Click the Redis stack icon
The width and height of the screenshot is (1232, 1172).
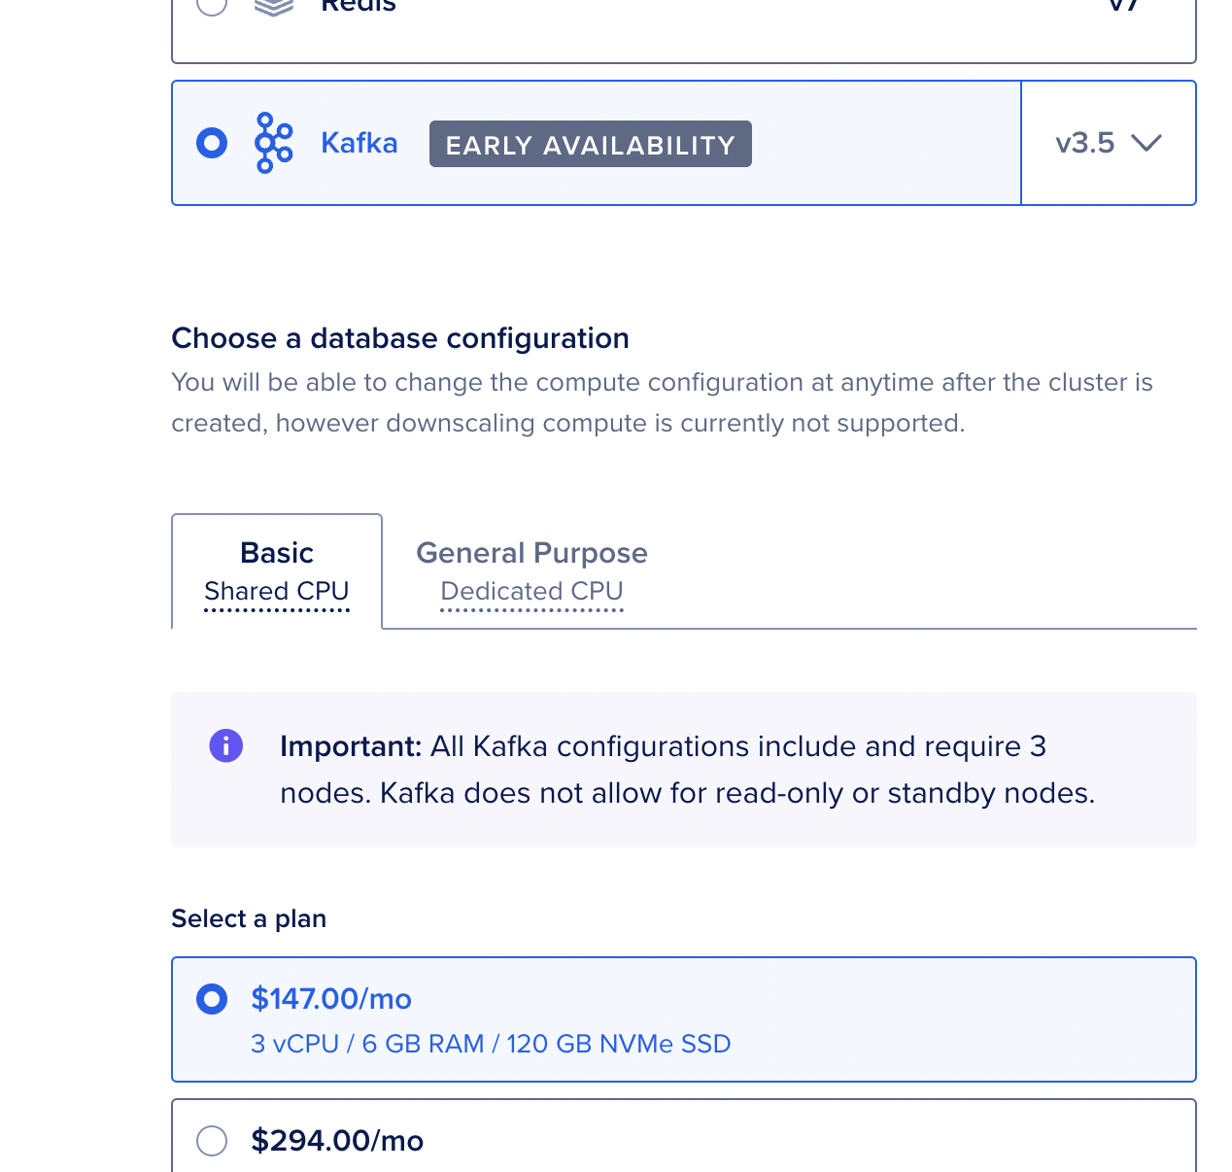[273, 8]
